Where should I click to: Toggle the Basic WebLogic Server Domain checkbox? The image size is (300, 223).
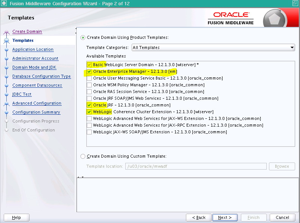point(89,65)
